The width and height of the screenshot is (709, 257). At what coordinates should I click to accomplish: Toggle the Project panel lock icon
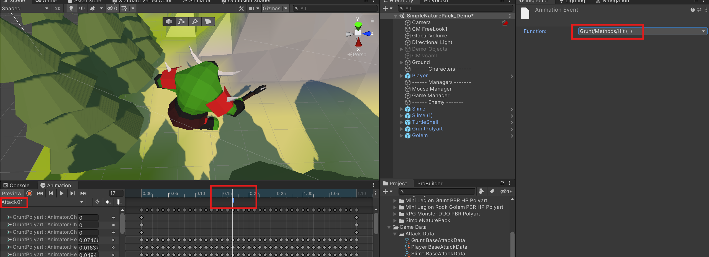pyautogui.click(x=502, y=183)
